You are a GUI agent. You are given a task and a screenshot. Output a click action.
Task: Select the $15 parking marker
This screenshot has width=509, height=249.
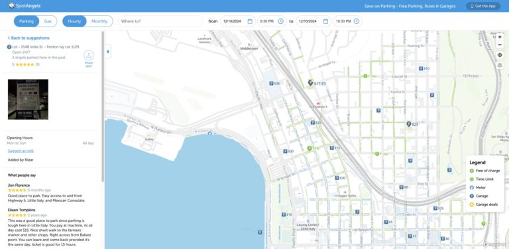pyautogui.click(x=335, y=148)
